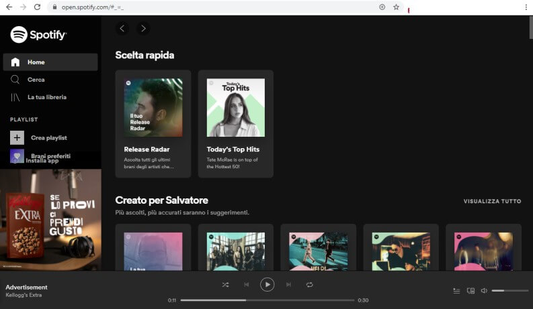Image resolution: width=533 pixels, height=309 pixels.
Task: Open the Home section in the sidebar
Action: pos(50,62)
